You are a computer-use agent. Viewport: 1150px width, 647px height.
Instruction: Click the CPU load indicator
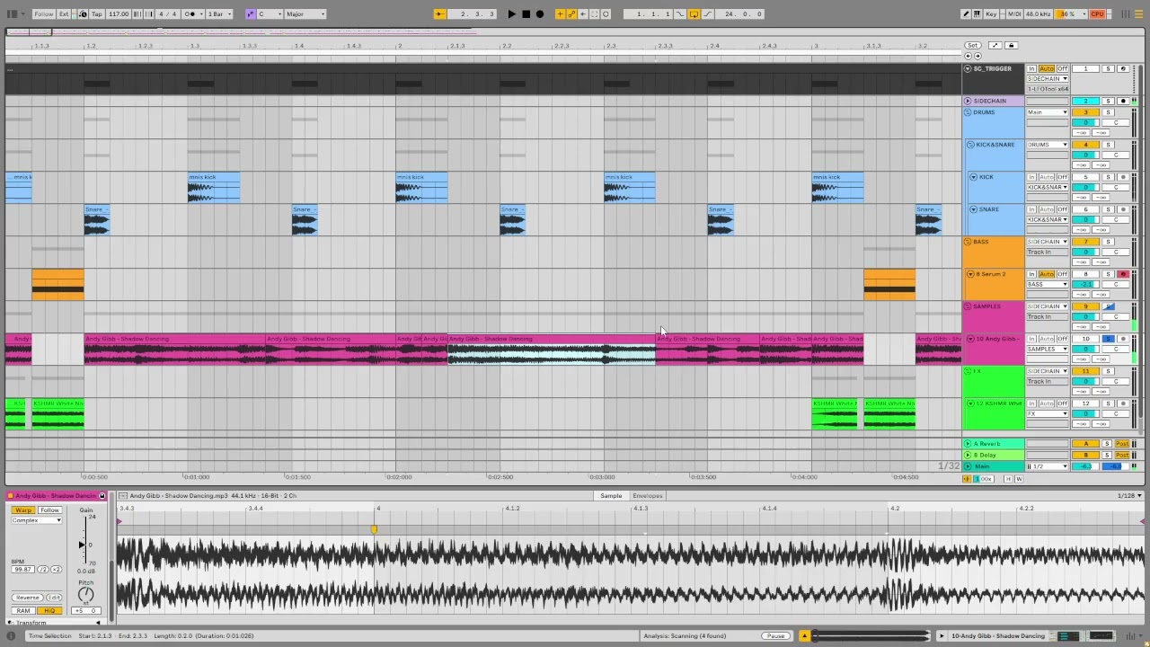(x=1097, y=13)
